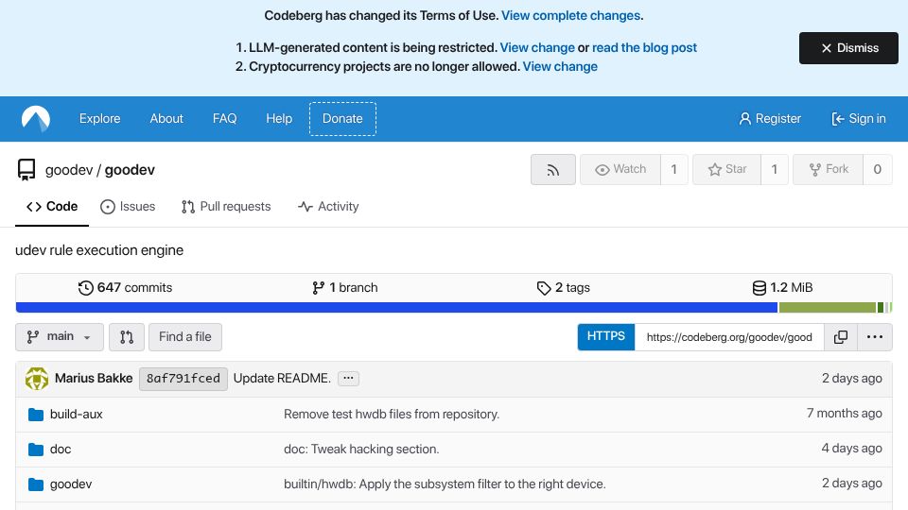Open the Register link
Image resolution: width=908 pixels, height=510 pixels.
(770, 119)
